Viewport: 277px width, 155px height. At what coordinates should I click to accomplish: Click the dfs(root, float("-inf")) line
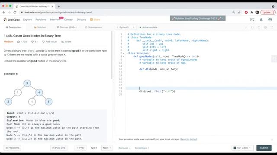tap(157, 91)
